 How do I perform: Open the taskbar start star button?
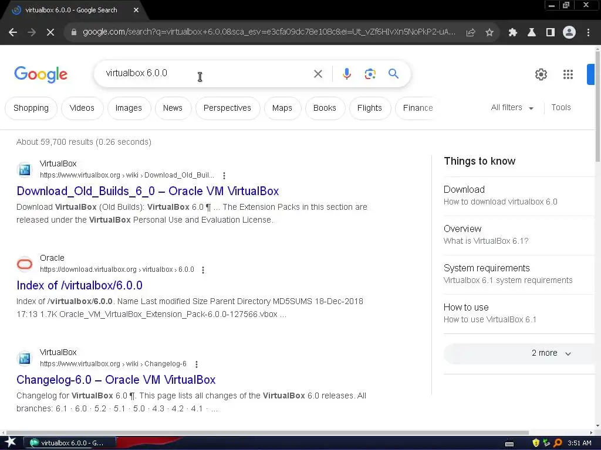click(11, 443)
